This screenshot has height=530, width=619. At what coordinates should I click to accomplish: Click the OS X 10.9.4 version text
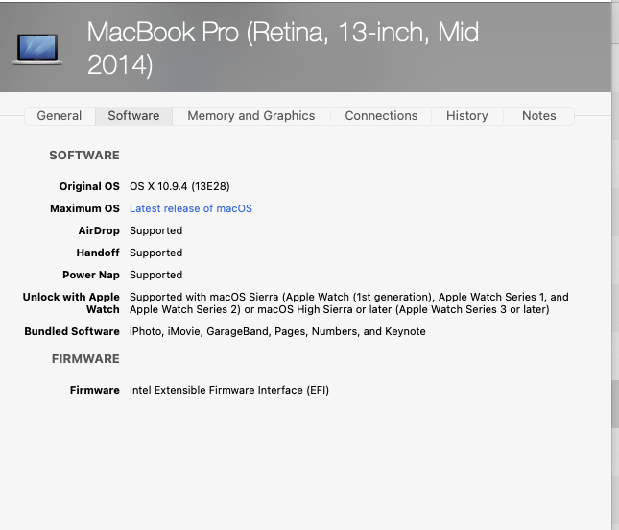pyautogui.click(x=179, y=186)
